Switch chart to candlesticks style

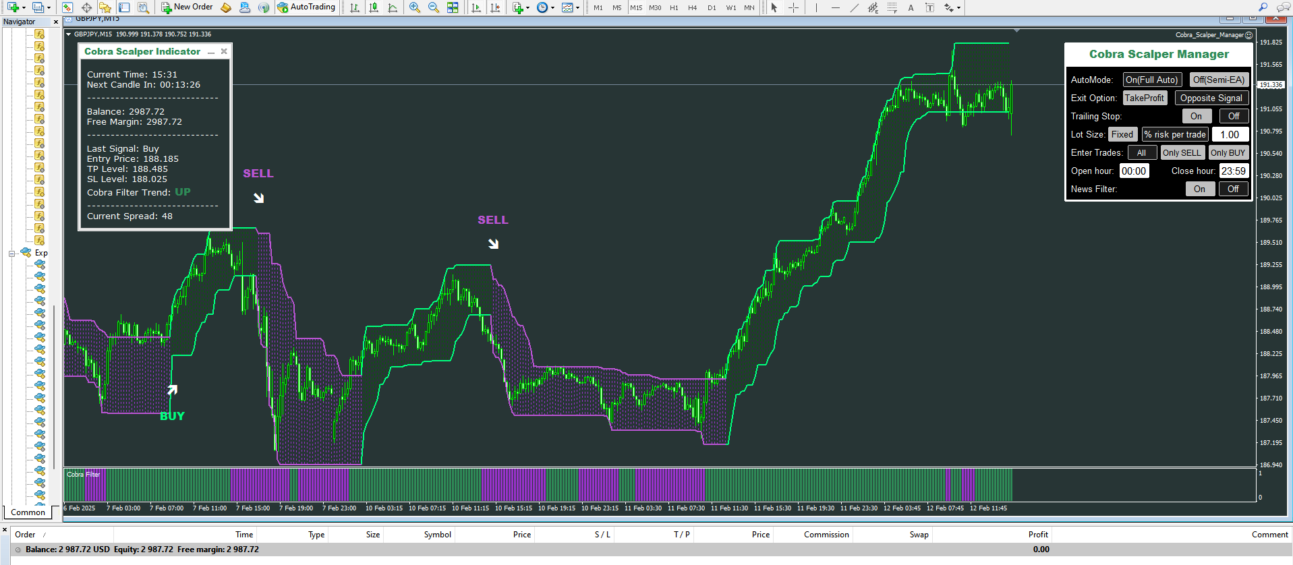tap(374, 7)
